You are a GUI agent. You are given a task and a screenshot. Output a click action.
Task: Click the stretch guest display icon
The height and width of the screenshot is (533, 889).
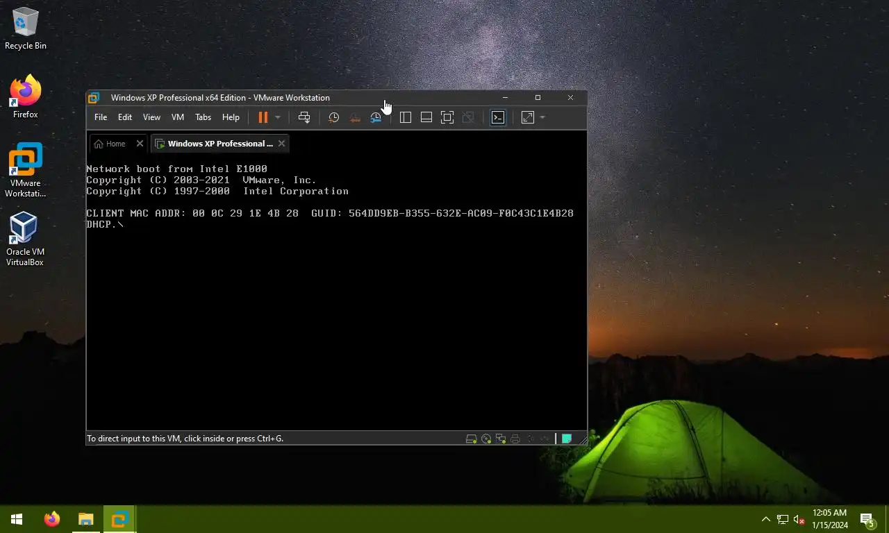(x=528, y=117)
